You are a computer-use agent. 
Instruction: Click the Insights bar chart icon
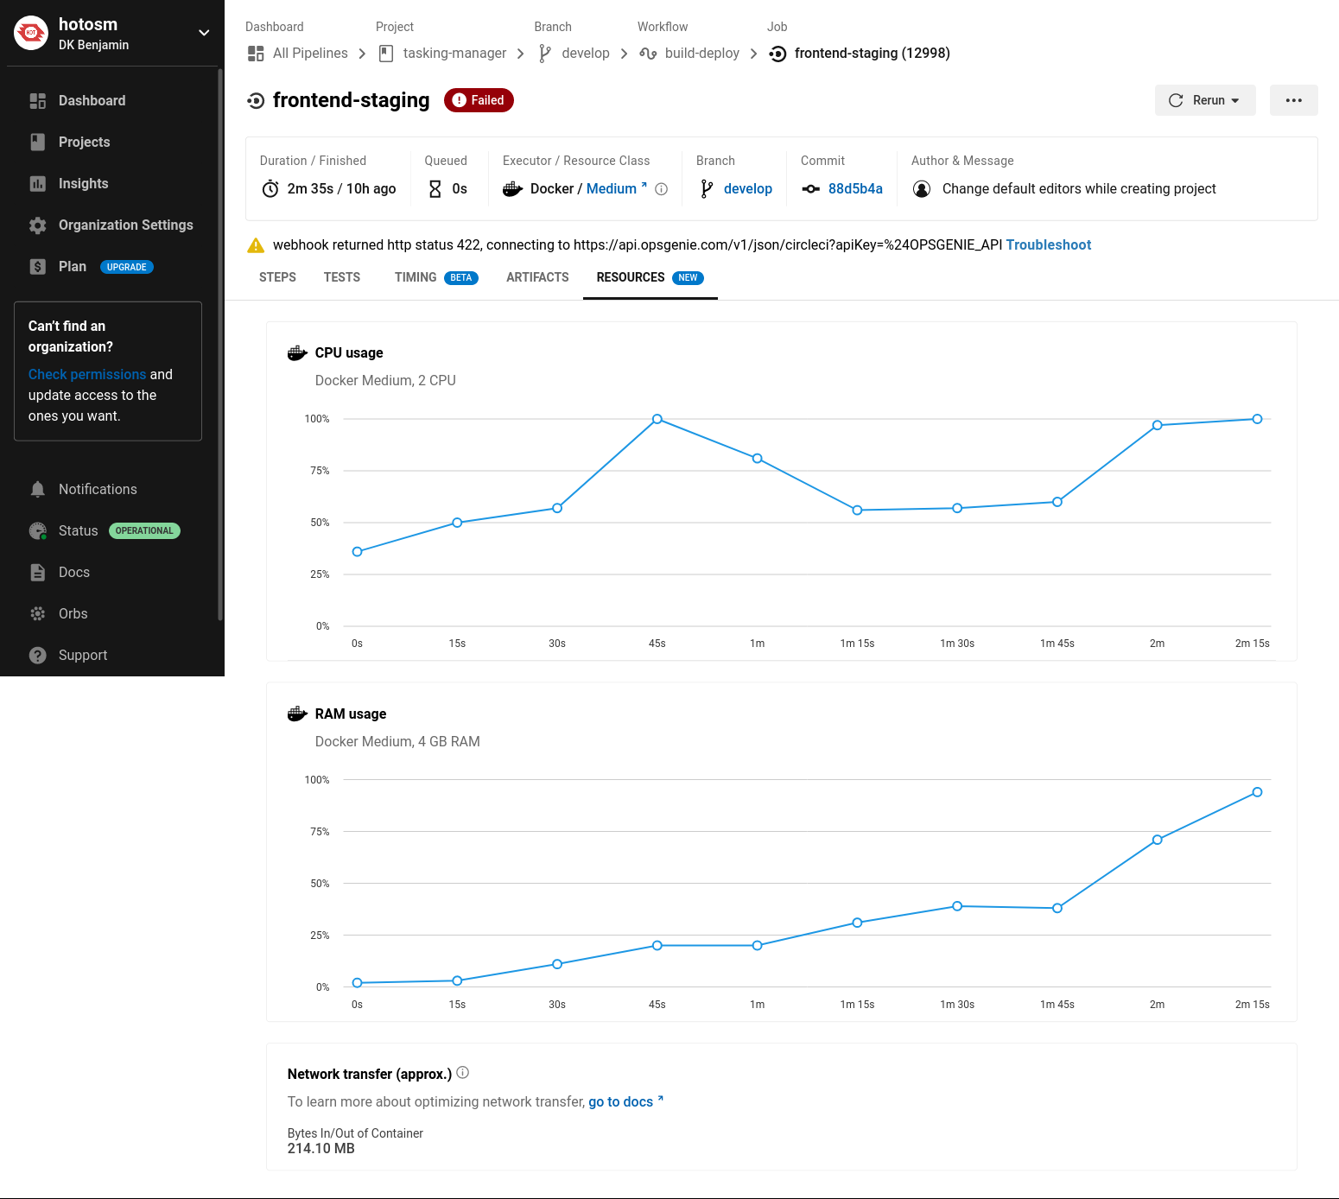(38, 183)
